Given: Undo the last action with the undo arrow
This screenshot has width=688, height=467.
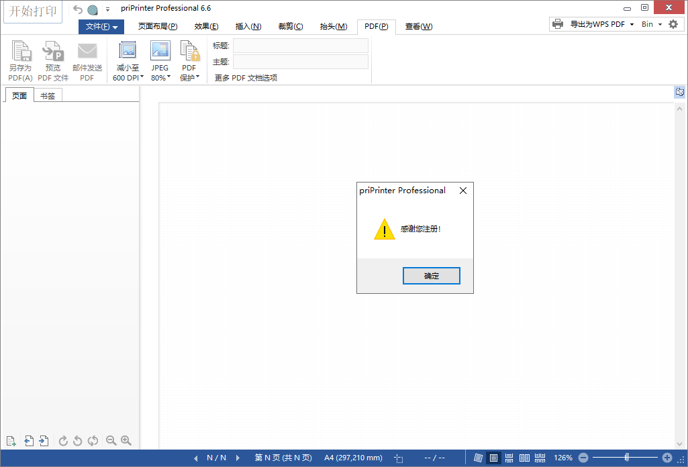Looking at the screenshot, I should coord(78,9).
